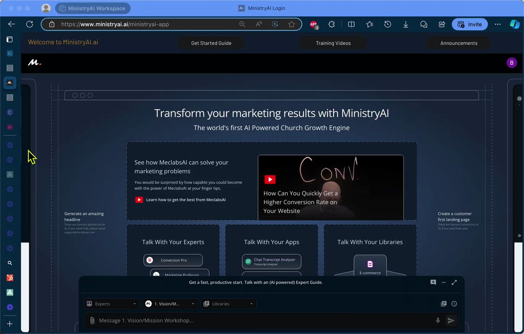The height and width of the screenshot is (334, 524).
Task: Add a new tab with the sidebar plus
Action: click(x=10, y=324)
